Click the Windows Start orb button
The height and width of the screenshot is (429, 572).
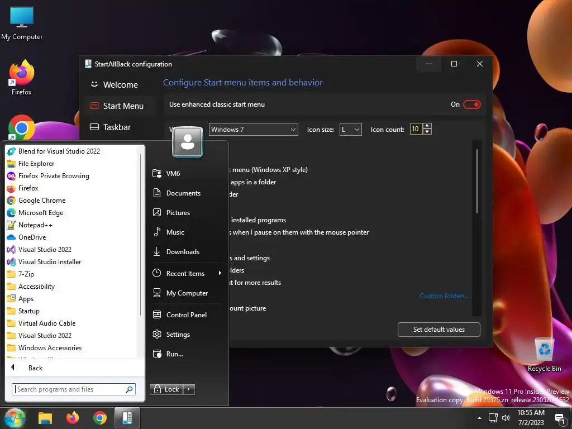pos(15,418)
